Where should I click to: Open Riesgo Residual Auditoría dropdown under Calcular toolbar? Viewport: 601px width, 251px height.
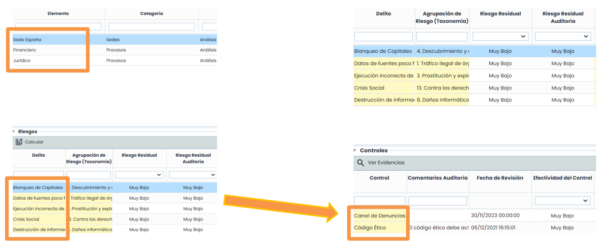192,175
